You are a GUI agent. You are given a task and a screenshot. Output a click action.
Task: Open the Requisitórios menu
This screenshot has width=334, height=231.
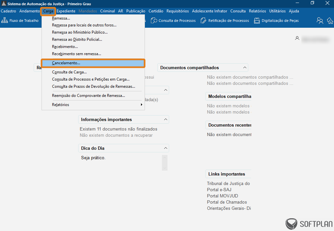178,11
